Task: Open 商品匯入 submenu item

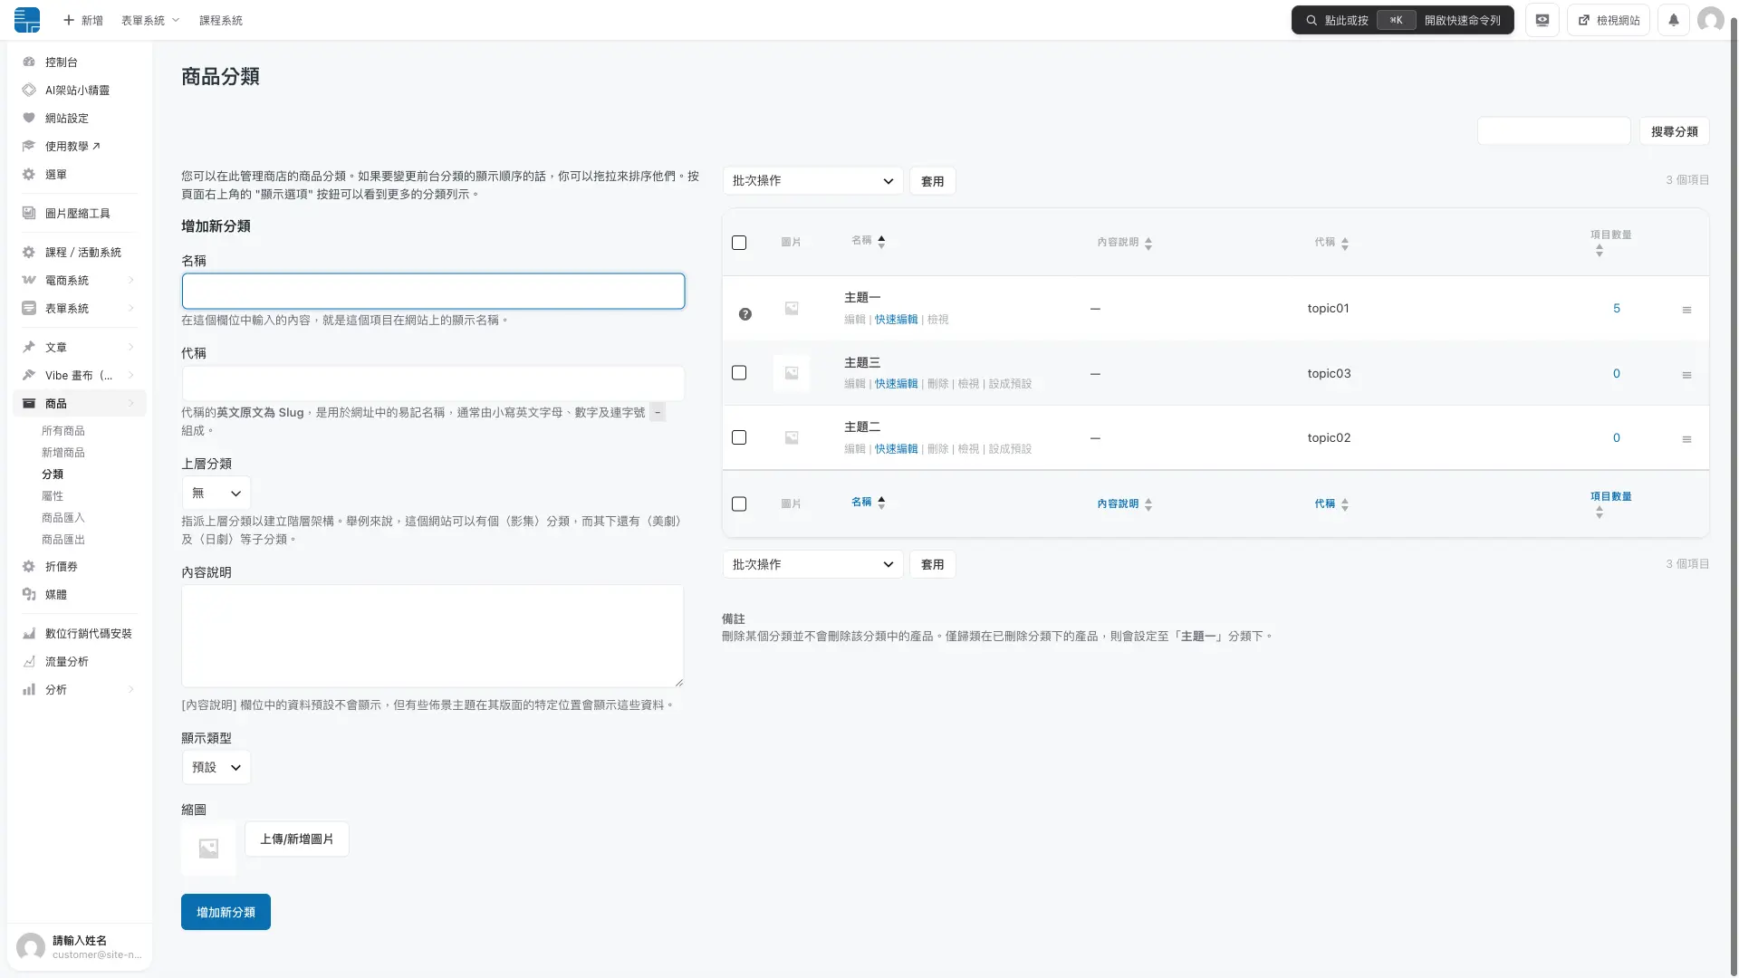Action: pyautogui.click(x=63, y=518)
